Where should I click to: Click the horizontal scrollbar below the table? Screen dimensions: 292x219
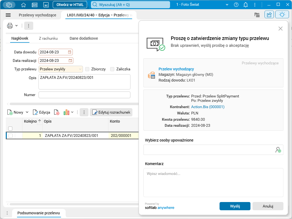pyautogui.click(x=74, y=204)
